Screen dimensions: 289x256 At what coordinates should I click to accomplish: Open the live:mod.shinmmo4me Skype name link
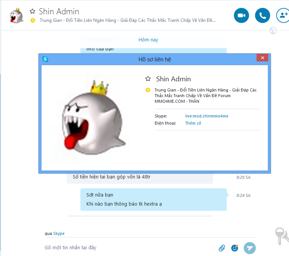[x=207, y=116]
